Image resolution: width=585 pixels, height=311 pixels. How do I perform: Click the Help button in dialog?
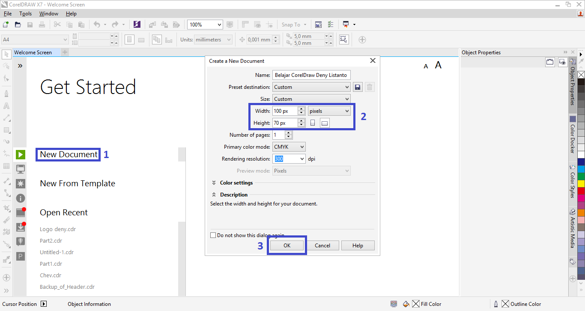click(358, 246)
